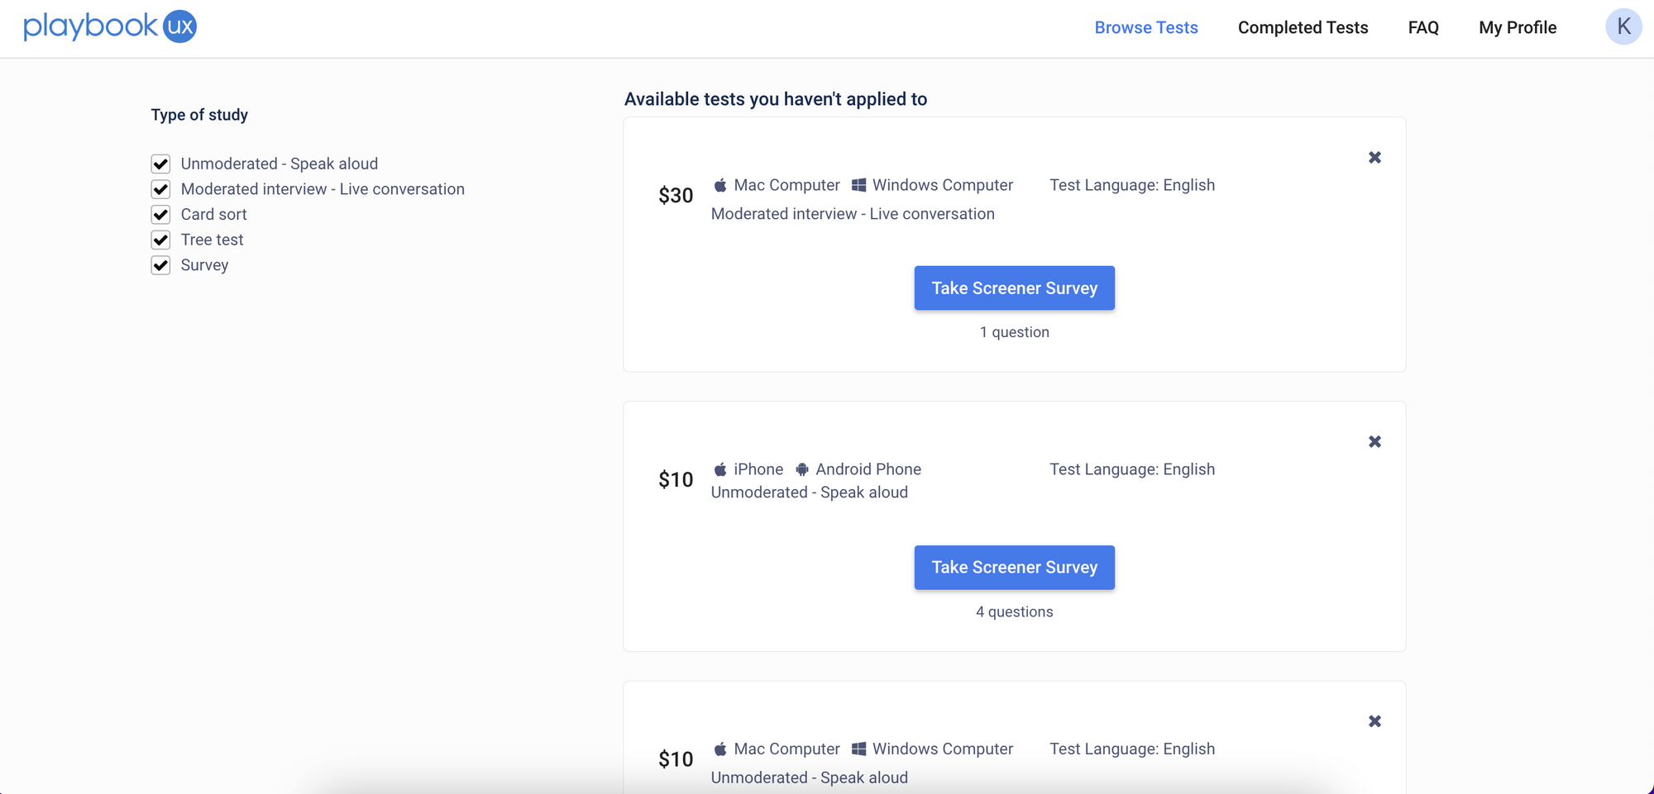Viewport: 1654px width, 794px height.
Task: Close the bottom $10 Mac Computer test card
Action: (x=1375, y=720)
